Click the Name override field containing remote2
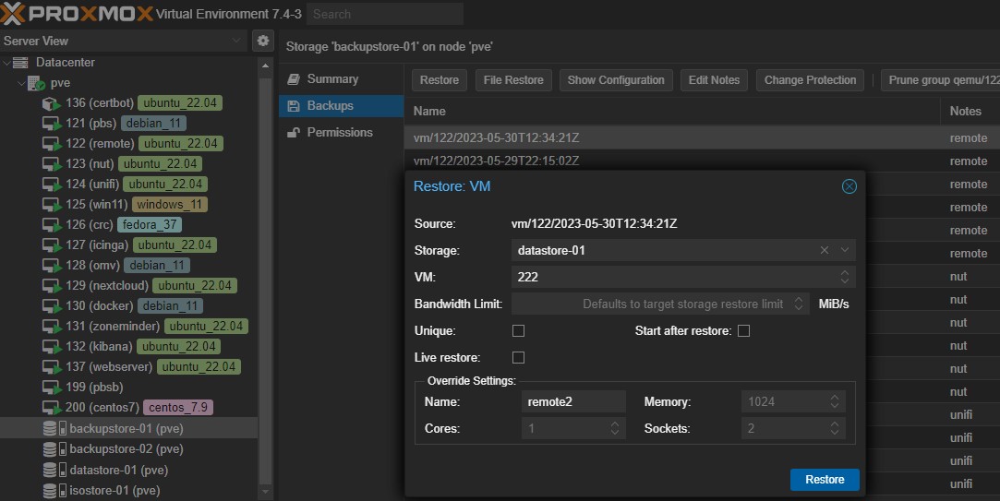 [574, 401]
